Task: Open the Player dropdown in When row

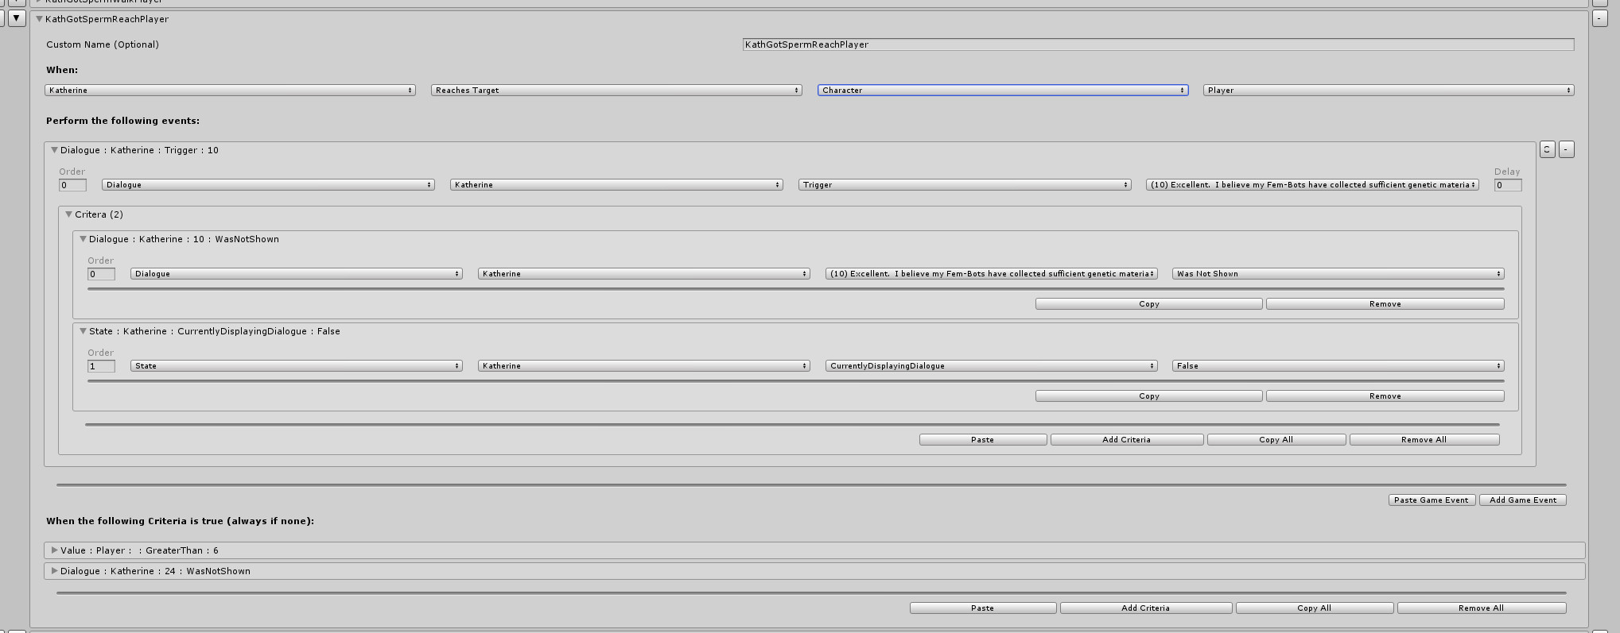Action: click(x=1388, y=91)
